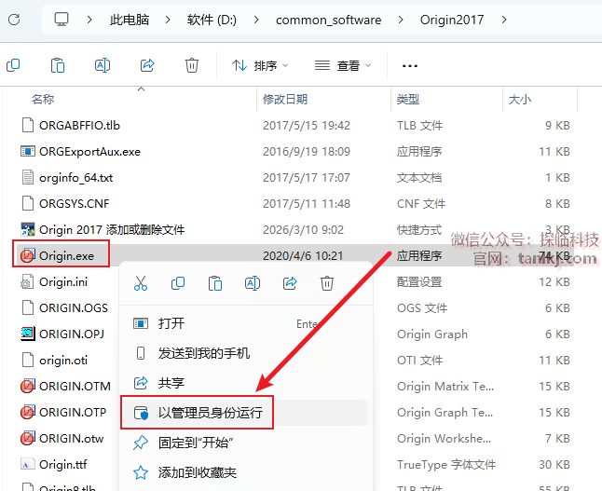
Task: Click the copy icon in context menu
Action: pos(178,283)
